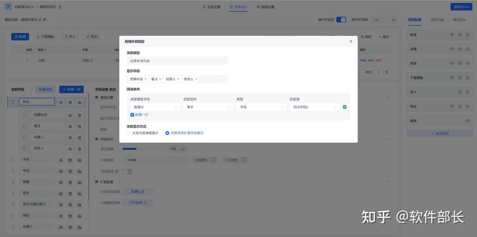This screenshot has width=477, height=237.
Task: Click the 姓名 field name input
Action: (x=37, y=102)
